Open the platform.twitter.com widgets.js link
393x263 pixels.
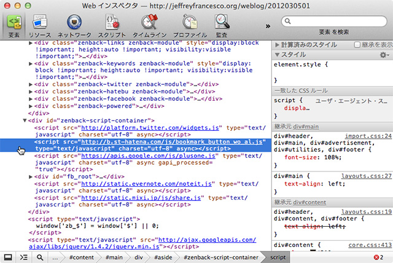[150, 128]
